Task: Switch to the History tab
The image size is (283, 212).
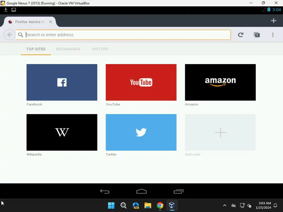Action: pos(100,49)
